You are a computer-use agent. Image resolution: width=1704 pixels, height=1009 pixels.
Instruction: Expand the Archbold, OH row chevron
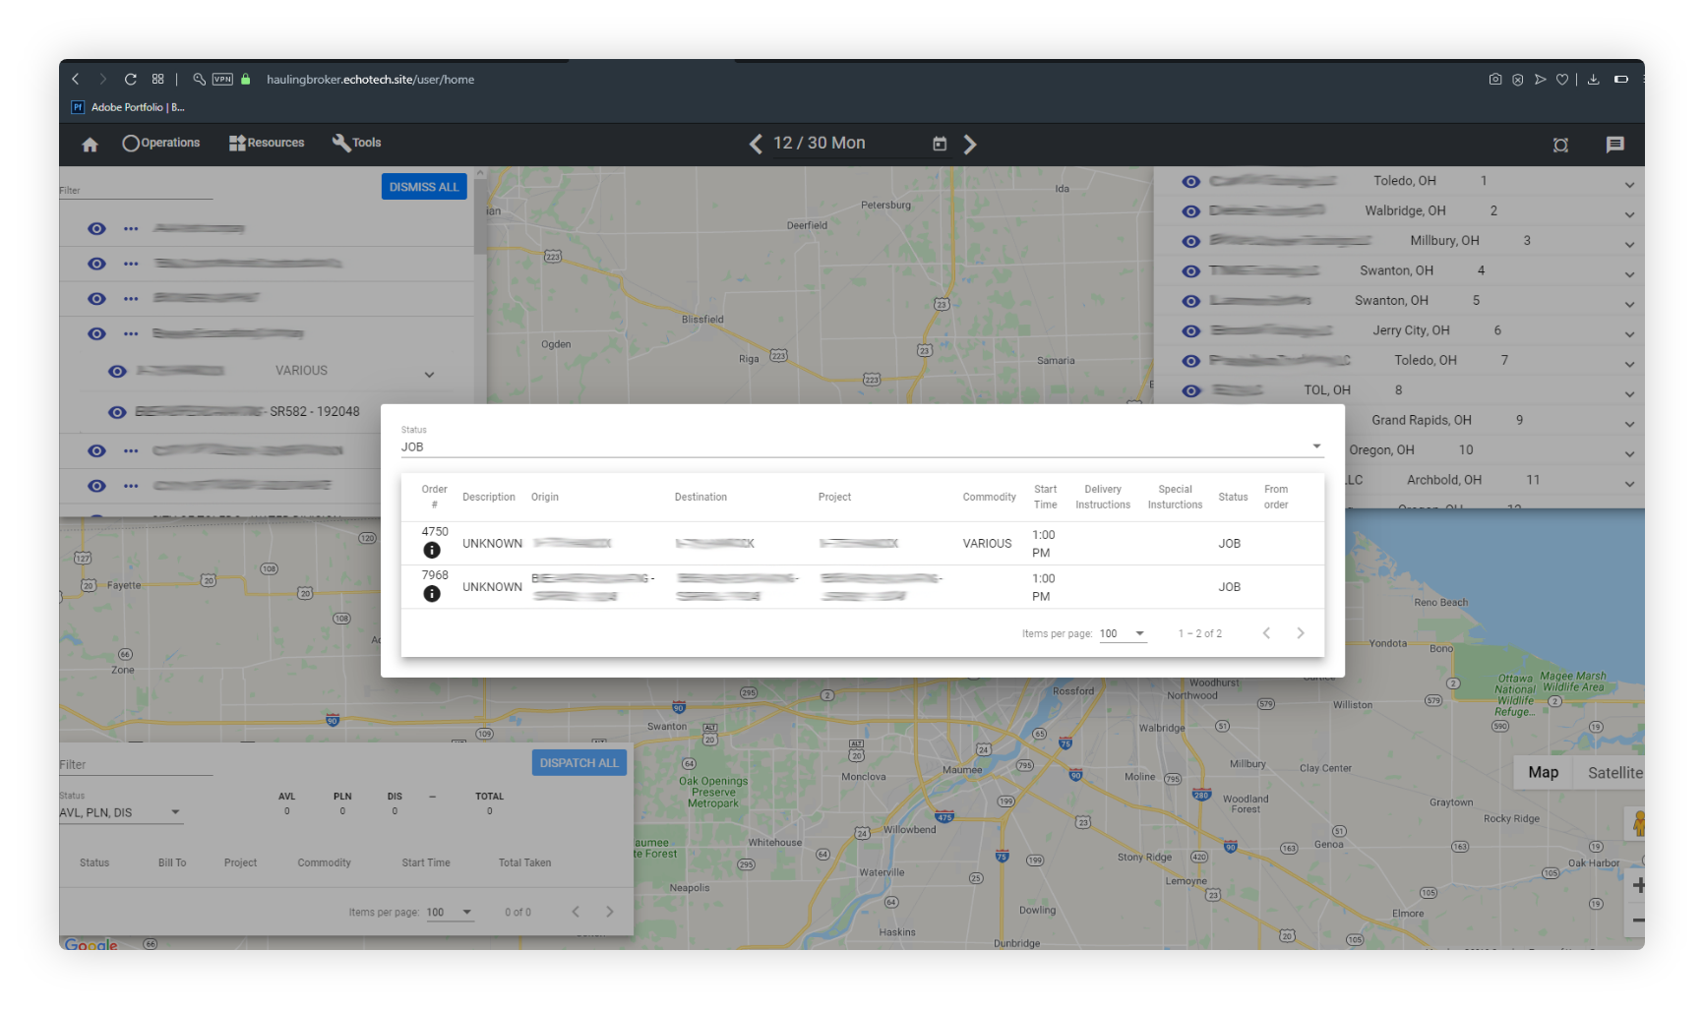(1629, 484)
